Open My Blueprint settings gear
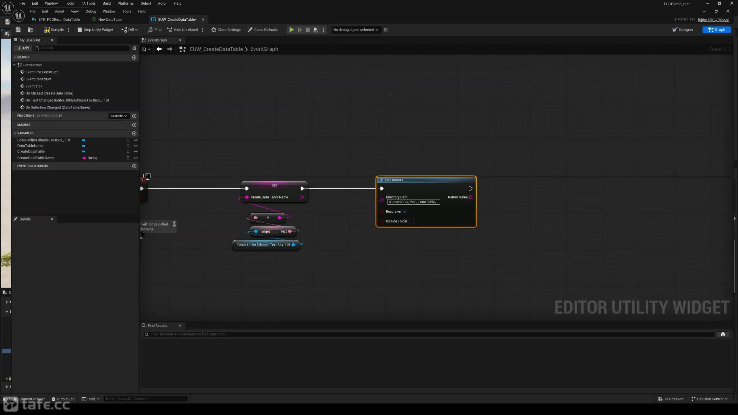The image size is (738, 415). coord(134,48)
